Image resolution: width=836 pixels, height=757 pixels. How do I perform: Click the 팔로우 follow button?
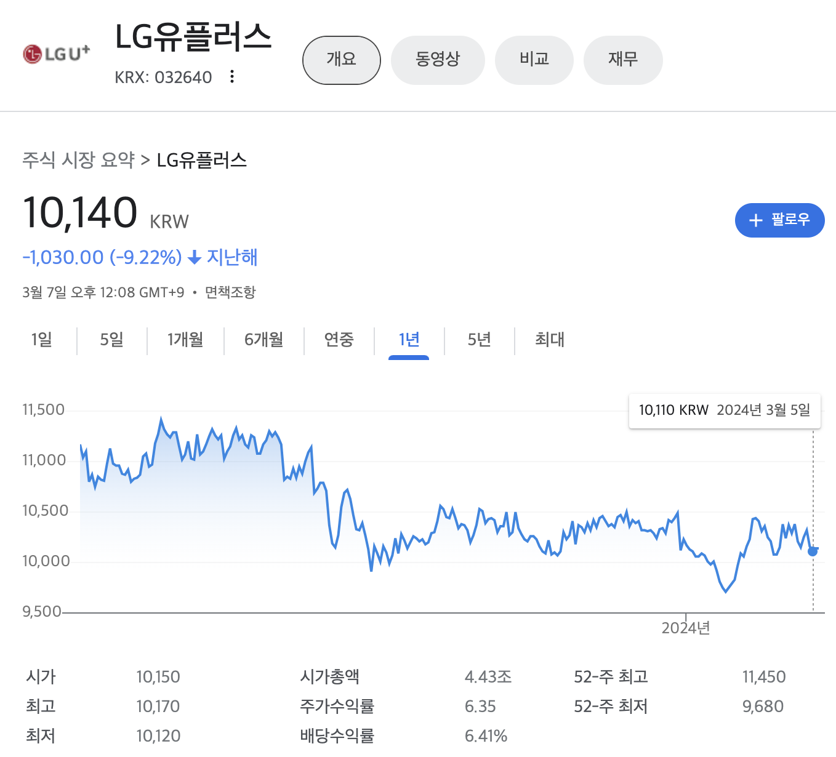click(779, 220)
